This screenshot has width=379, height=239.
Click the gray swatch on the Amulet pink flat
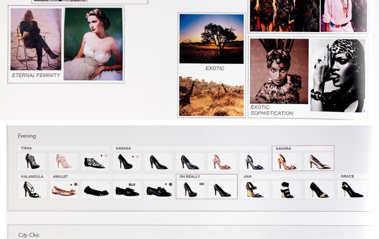tap(76, 184)
